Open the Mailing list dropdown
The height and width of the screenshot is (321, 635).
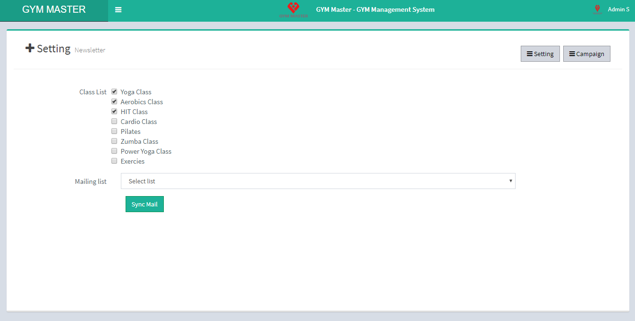tap(317, 181)
